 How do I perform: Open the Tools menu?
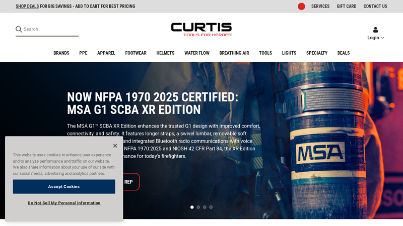(x=265, y=53)
